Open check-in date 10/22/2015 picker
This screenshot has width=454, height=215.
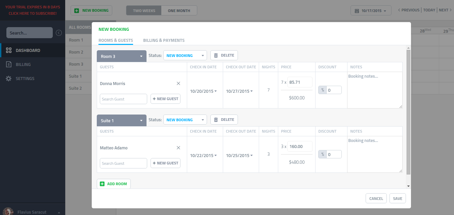coord(203,155)
